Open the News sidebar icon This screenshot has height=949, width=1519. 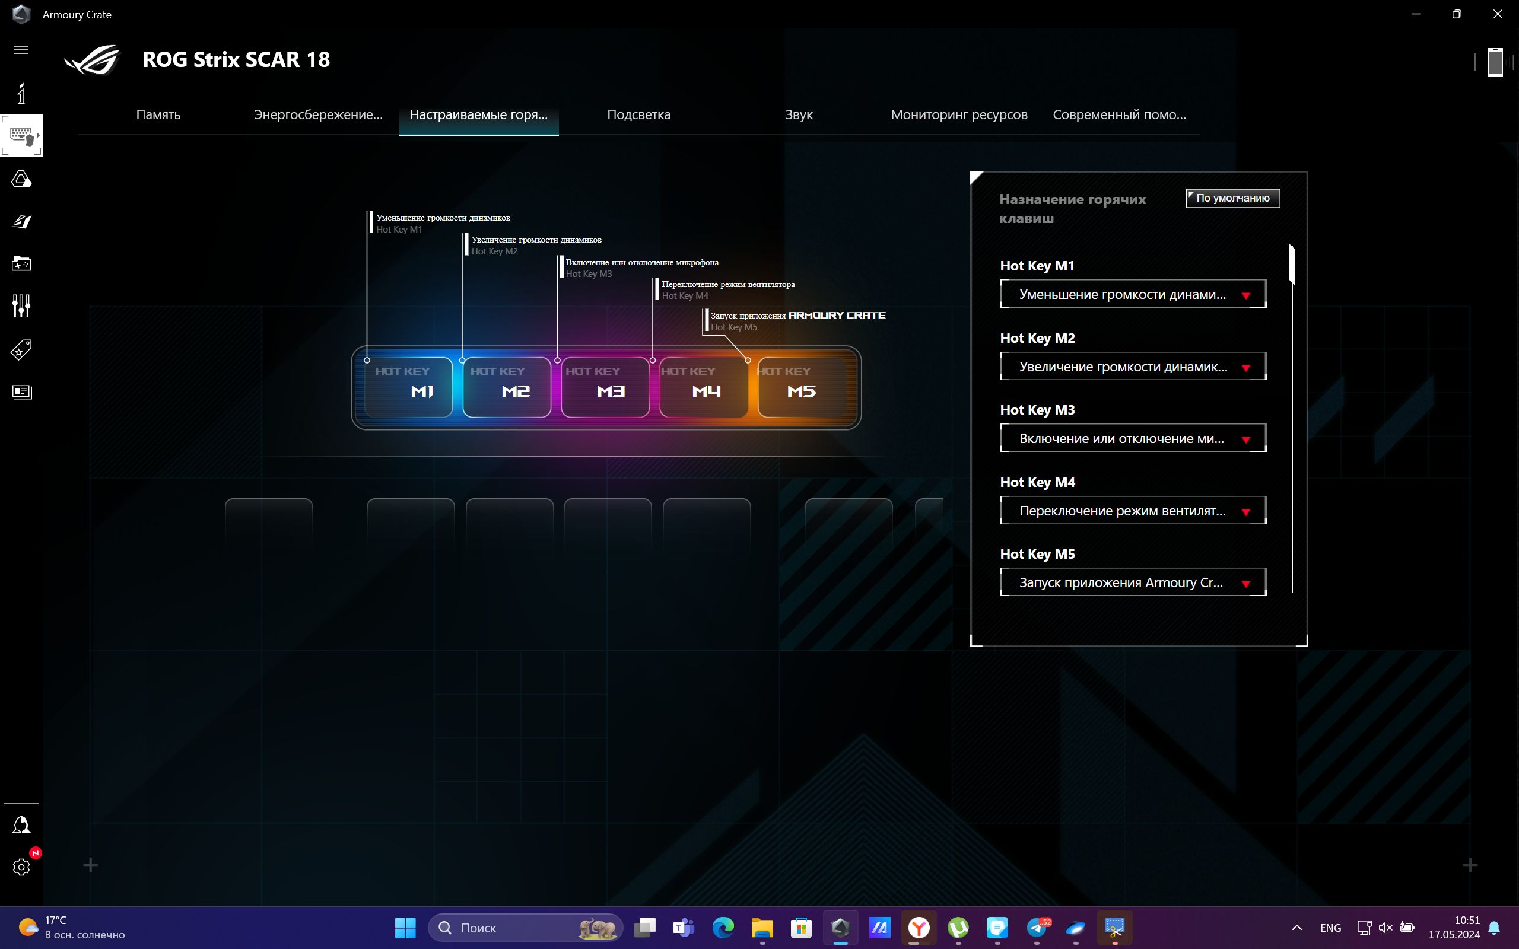21,391
